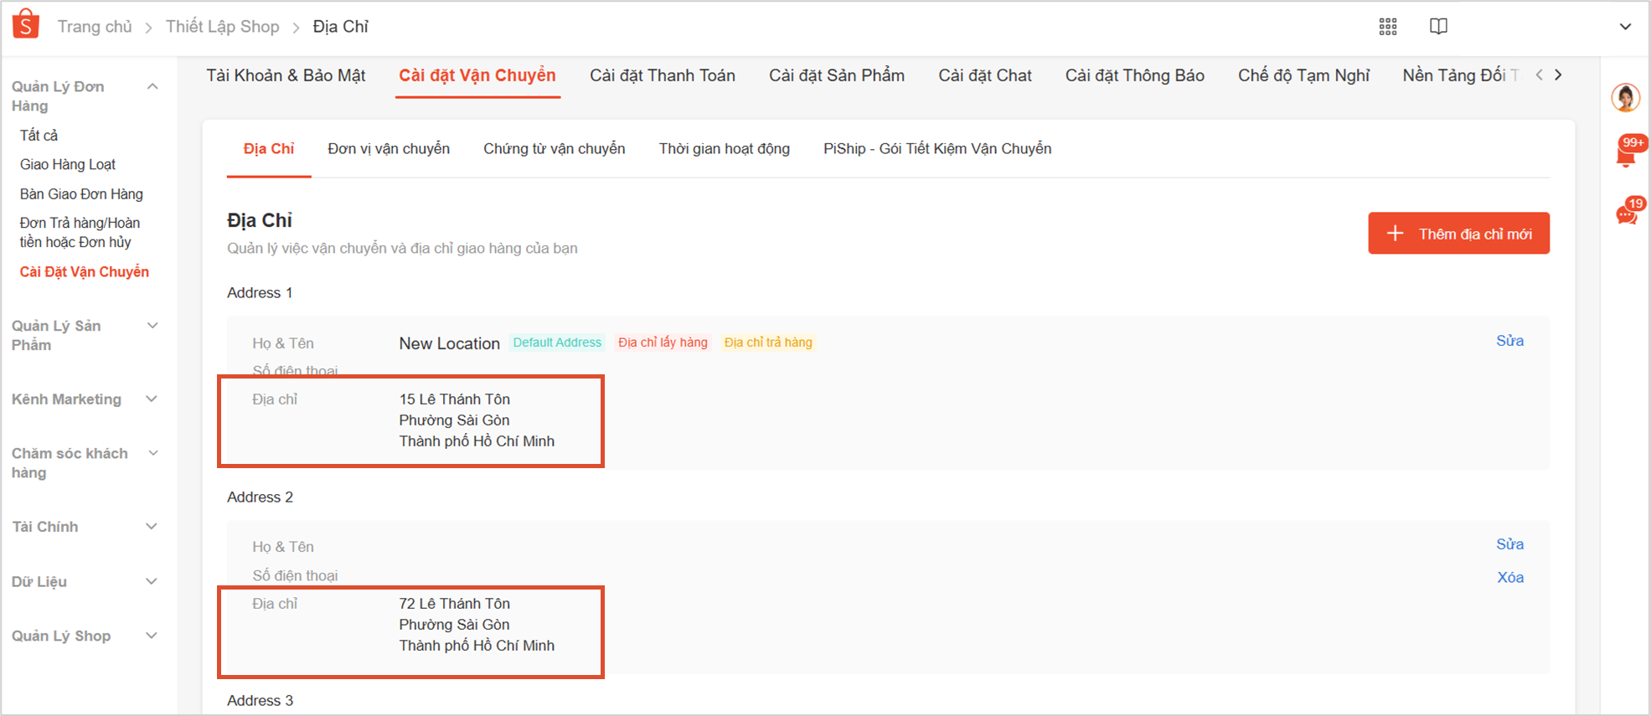The width and height of the screenshot is (1651, 716).
Task: Go to Thiết Lập Shop breadcrumb
Action: click(222, 27)
